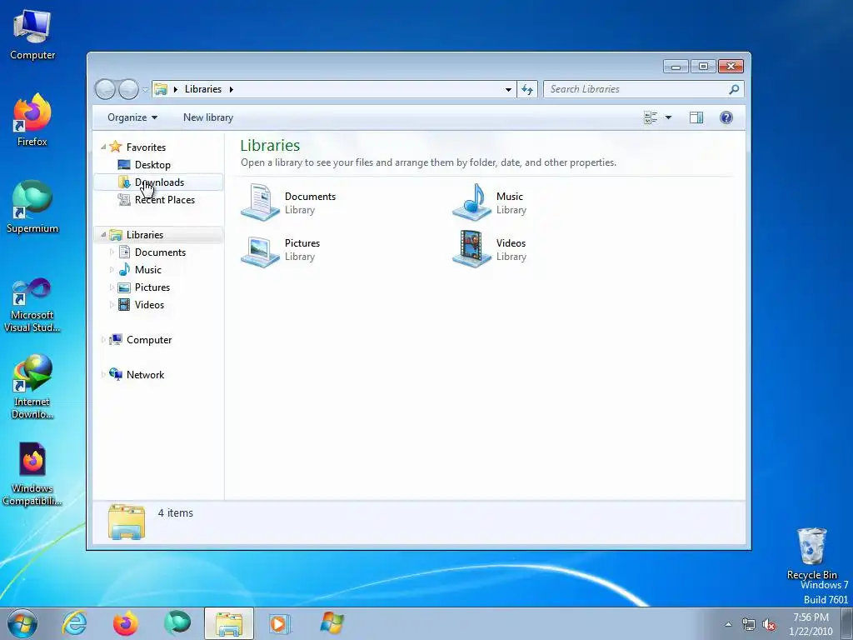Click the Documents library name text
This screenshot has width=853, height=640.
[310, 197]
